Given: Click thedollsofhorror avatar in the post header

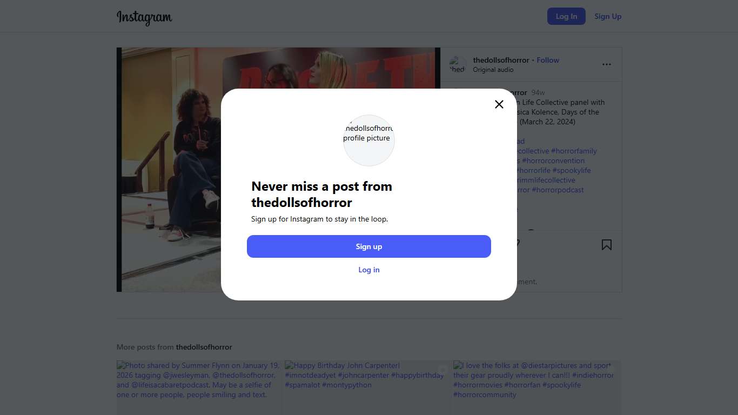Looking at the screenshot, I should tap(458, 65).
